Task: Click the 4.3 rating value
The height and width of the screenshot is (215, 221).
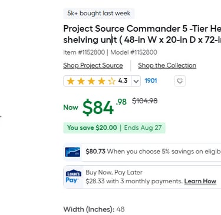Action: 123,80
